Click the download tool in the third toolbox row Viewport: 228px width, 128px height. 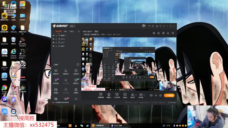click(66, 91)
